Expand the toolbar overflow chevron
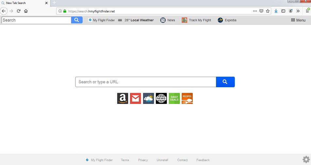311x165 pixels. click(x=298, y=11)
